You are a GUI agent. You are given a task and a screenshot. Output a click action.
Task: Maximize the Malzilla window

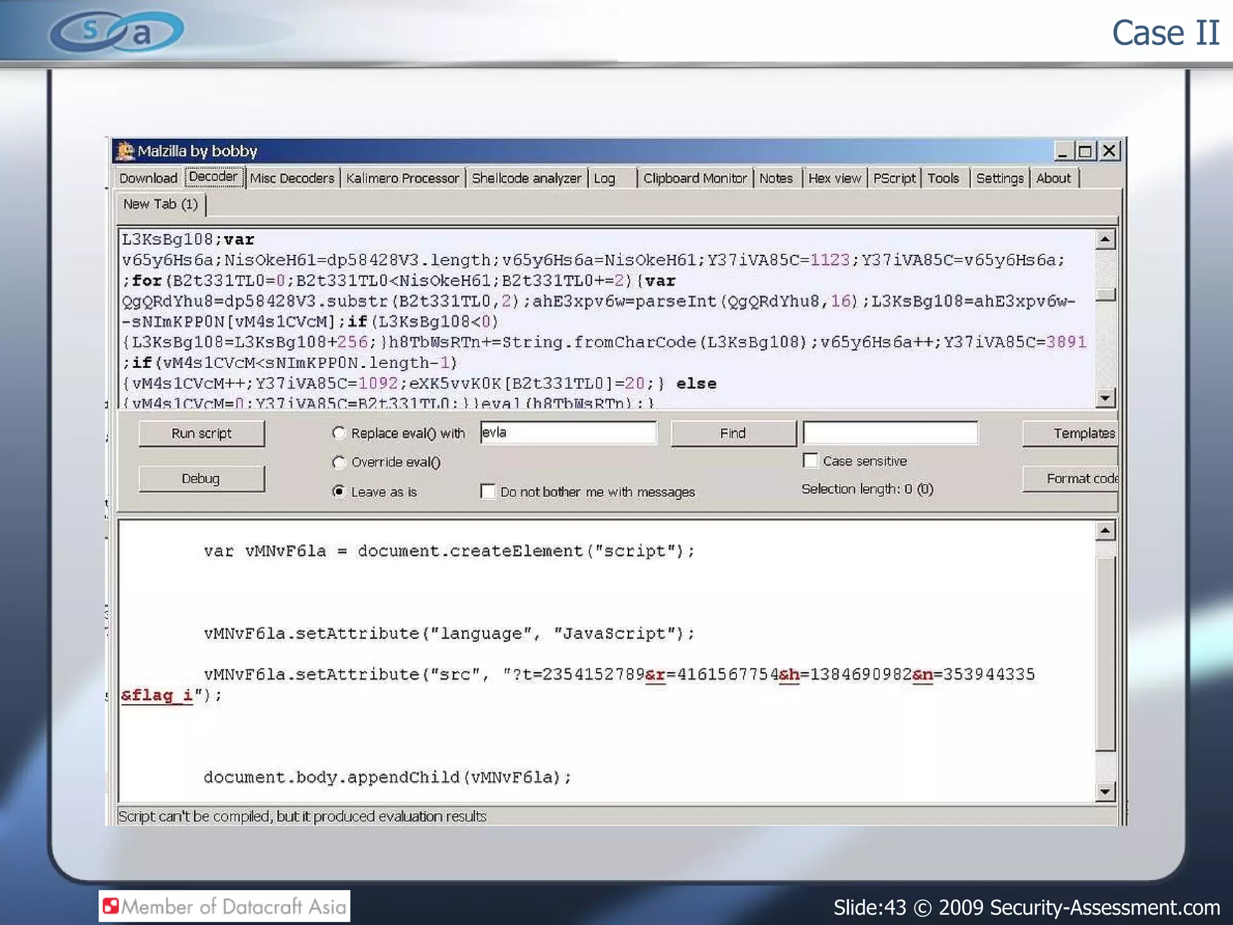pos(1085,151)
